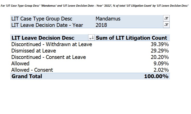Select the 'LIT Leave Decision Desc' header cell
Screen dimensions: 191x114
(x=43, y=38)
